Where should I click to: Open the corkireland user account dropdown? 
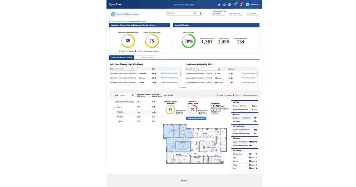(x=253, y=5)
